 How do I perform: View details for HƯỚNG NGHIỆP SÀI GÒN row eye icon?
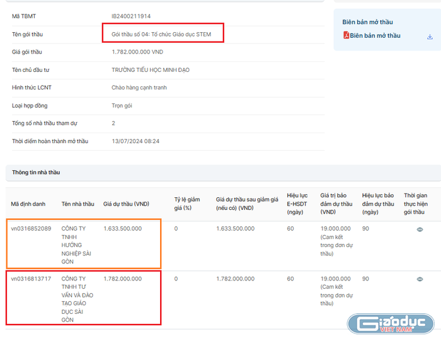(x=420, y=229)
